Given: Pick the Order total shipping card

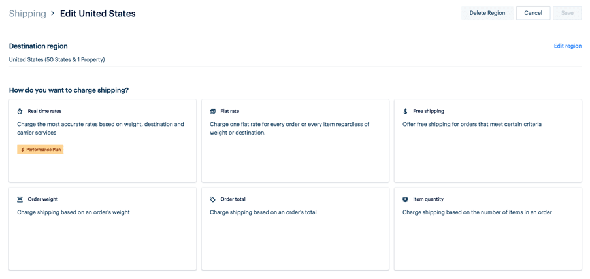Looking at the screenshot, I should click(295, 229).
